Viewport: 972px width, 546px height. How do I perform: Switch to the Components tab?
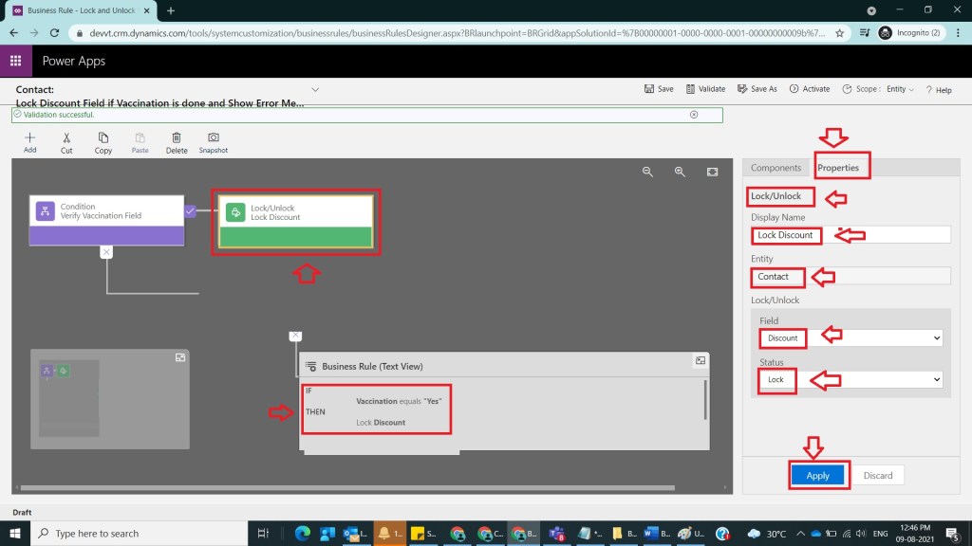pos(776,168)
